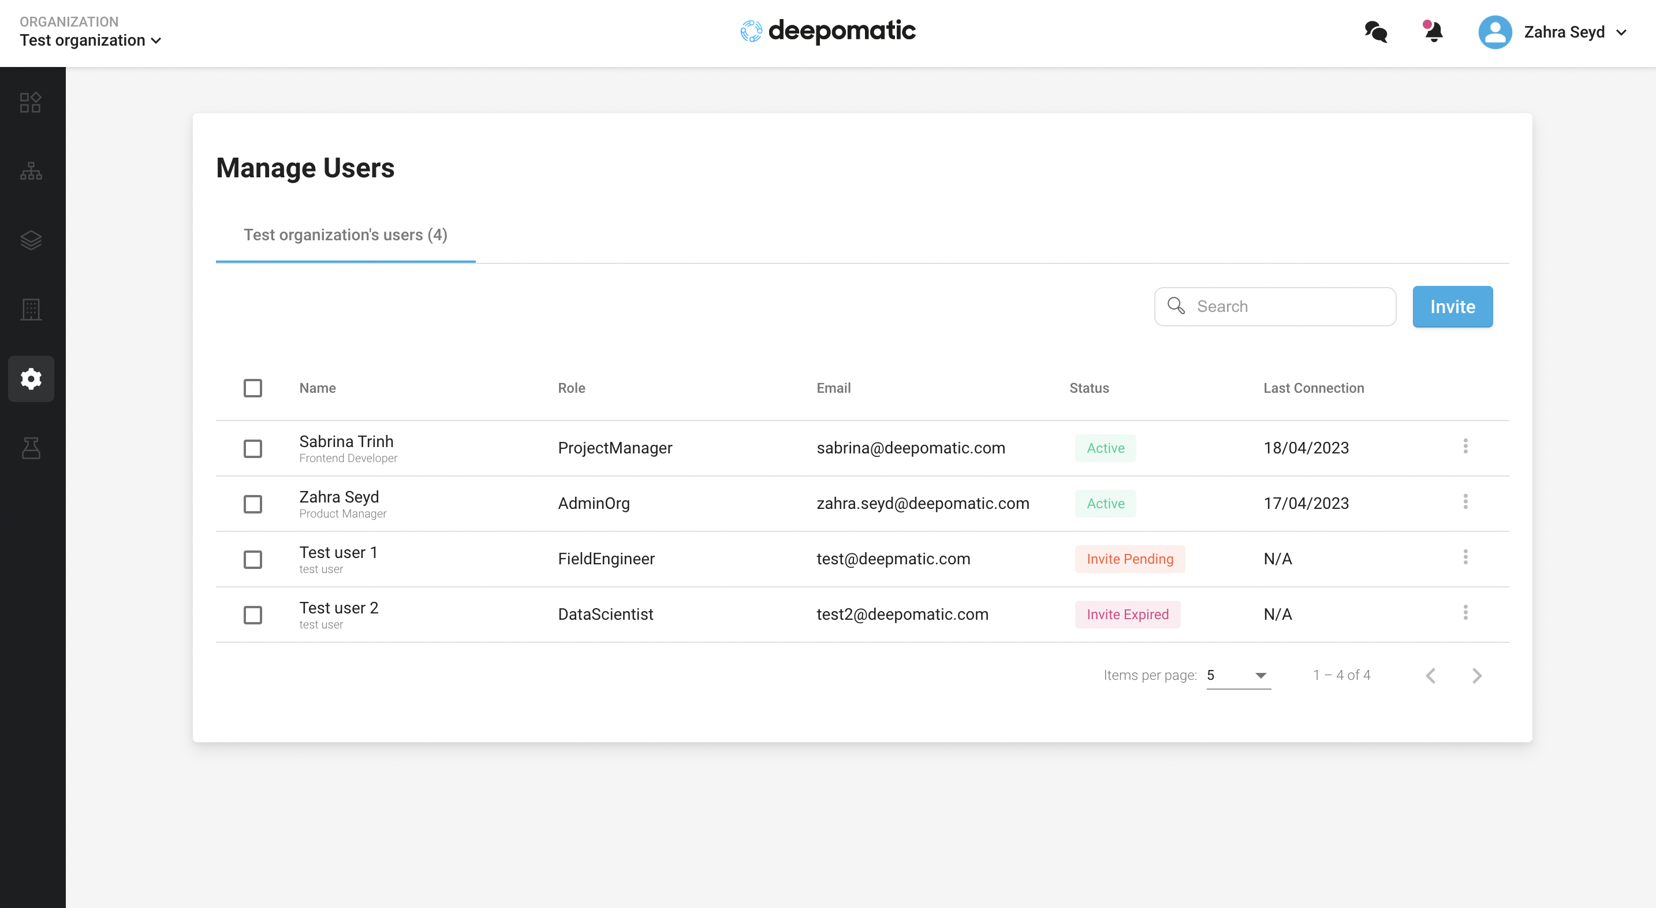Screen dimensions: 1656x908
Task: Open options menu for Sabrina Trinh
Action: coord(1465,446)
